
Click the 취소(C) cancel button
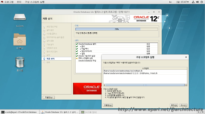pyautogui.click(x=183, y=105)
